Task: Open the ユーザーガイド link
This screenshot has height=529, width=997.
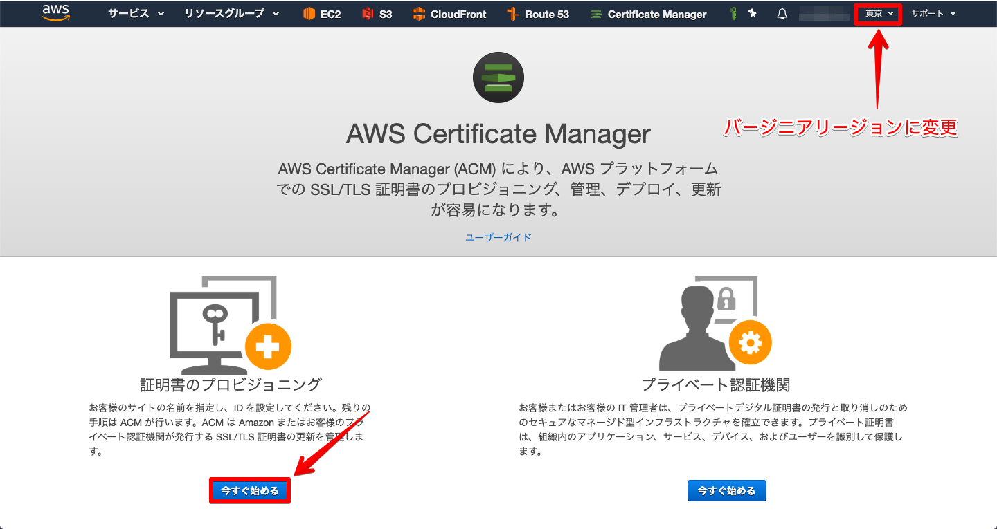Action: (x=498, y=236)
